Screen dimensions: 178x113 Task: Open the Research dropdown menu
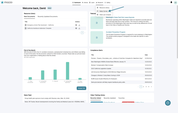click(99, 2)
